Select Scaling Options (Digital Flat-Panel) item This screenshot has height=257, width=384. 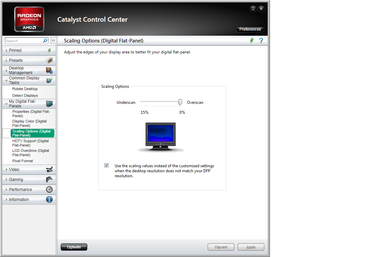coord(32,133)
